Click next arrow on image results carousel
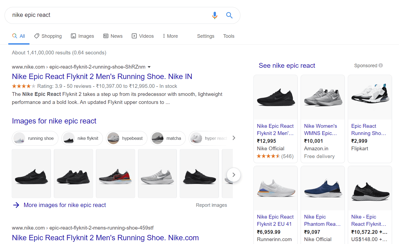399x244 pixels. click(x=234, y=175)
